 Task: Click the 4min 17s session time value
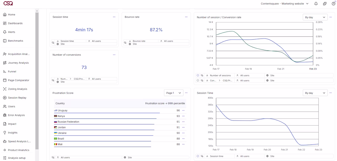(84, 30)
